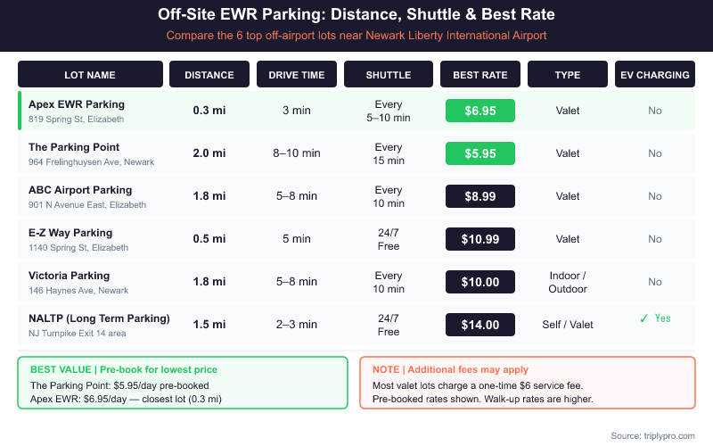Open the Apex EWR Parking lot name
Image resolution: width=713 pixels, height=446 pixels.
tap(76, 104)
